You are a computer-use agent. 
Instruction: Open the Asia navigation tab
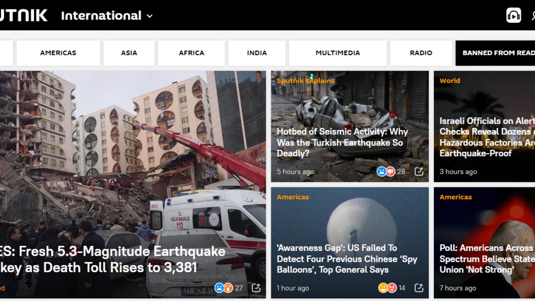[x=129, y=53]
